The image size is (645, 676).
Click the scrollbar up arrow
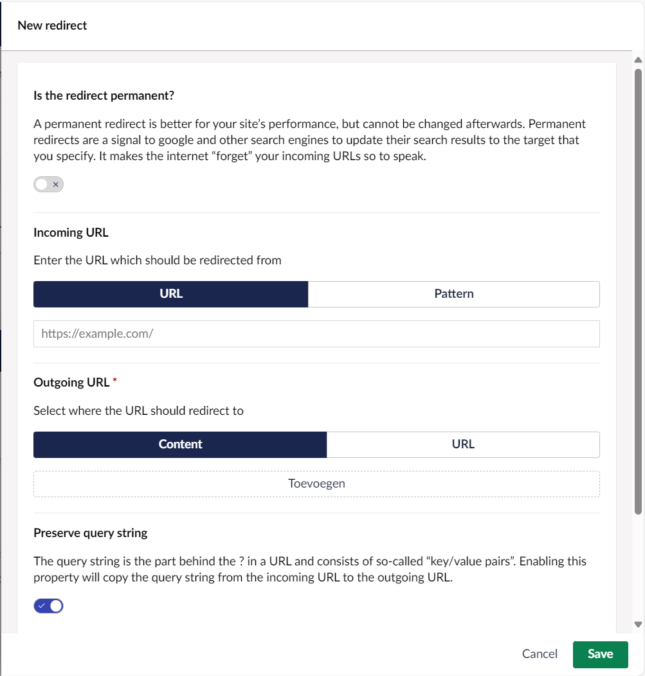638,59
